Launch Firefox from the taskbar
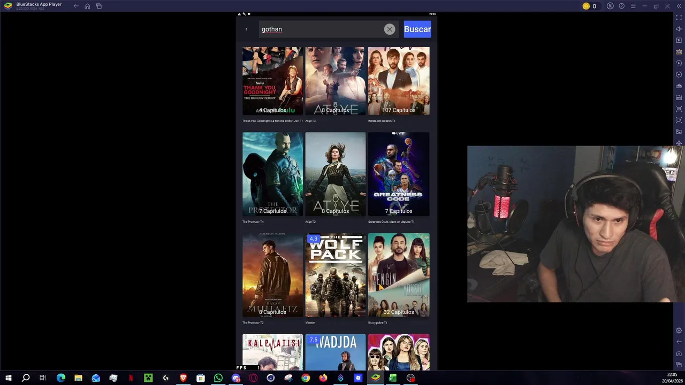 point(323,378)
